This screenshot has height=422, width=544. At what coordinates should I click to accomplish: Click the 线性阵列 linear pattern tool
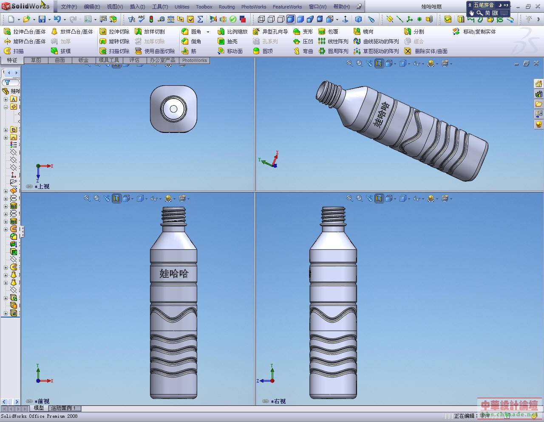pos(333,41)
